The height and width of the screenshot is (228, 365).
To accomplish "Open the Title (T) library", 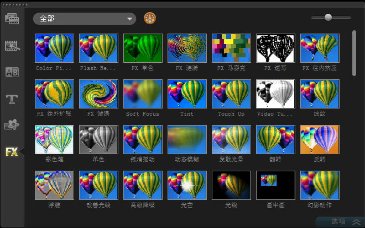I will 12,99.
